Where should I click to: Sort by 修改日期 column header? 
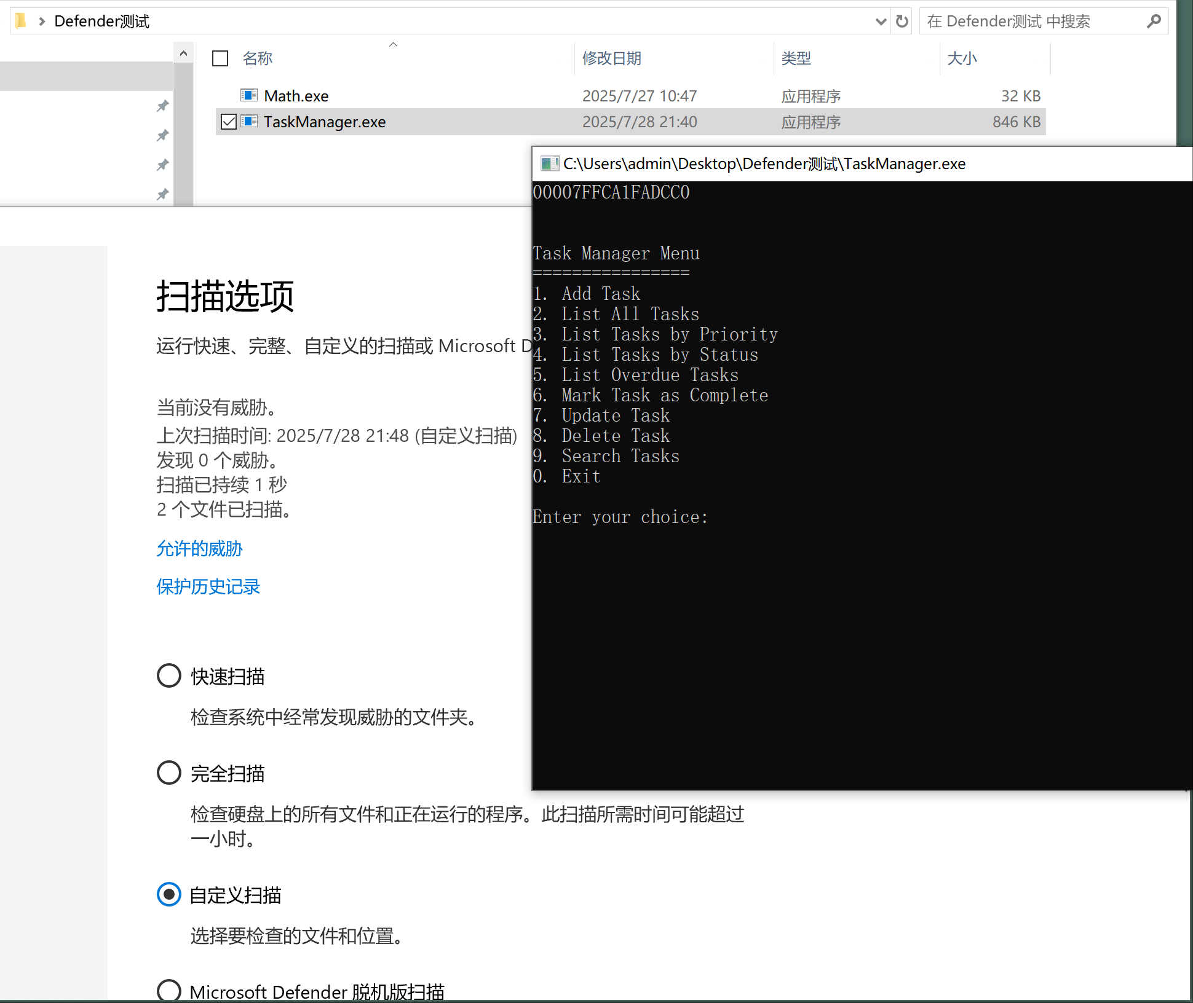coord(611,58)
